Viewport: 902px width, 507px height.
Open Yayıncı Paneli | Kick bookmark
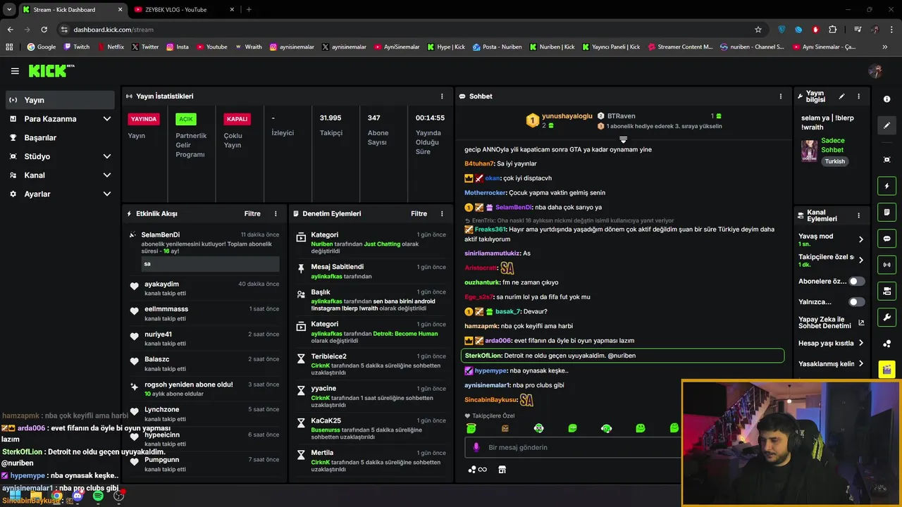coord(611,47)
